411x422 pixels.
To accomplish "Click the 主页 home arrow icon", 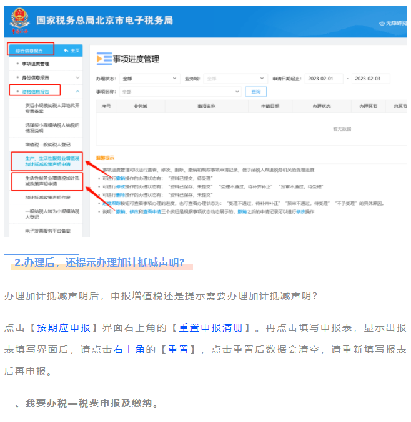I will [x=67, y=50].
